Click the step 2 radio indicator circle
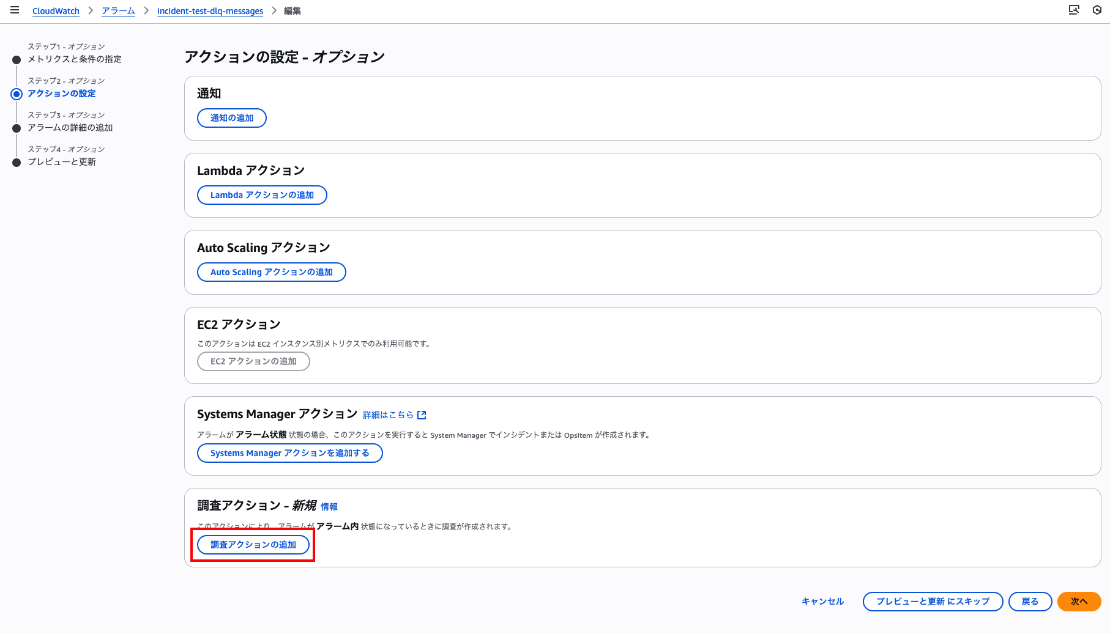 [17, 94]
